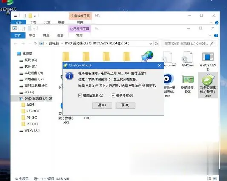Open quick access toolbar dropdown back window
The width and height of the screenshot is (227, 181).
[35, 16]
